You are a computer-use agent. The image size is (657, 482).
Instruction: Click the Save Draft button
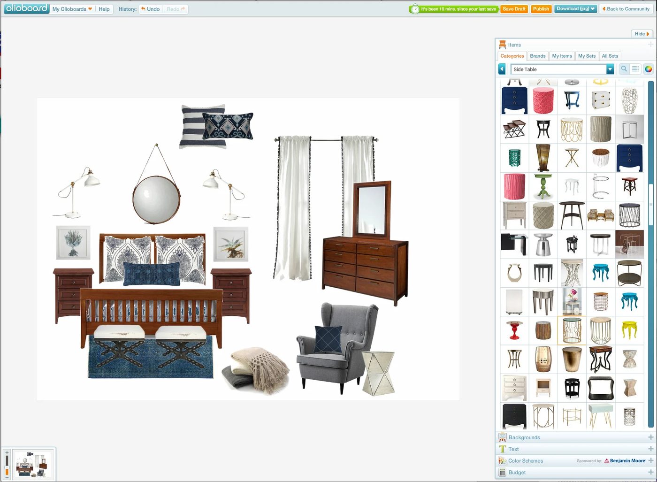coord(514,9)
